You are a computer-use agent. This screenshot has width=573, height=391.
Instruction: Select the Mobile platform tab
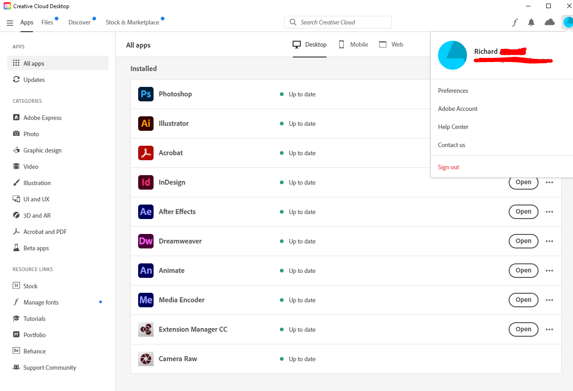[x=353, y=44]
